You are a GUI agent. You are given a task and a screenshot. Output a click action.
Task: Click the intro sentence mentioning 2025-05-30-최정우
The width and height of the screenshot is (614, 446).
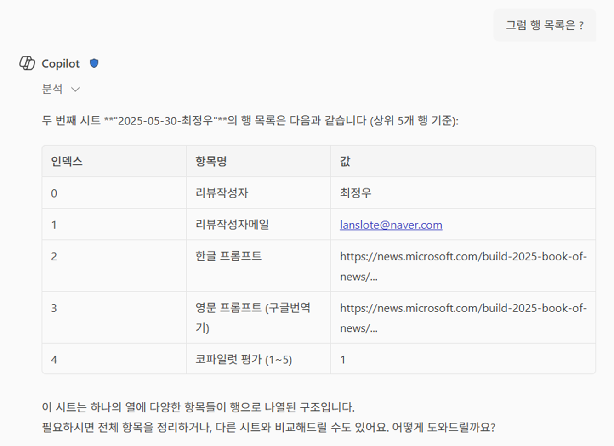[250, 121]
